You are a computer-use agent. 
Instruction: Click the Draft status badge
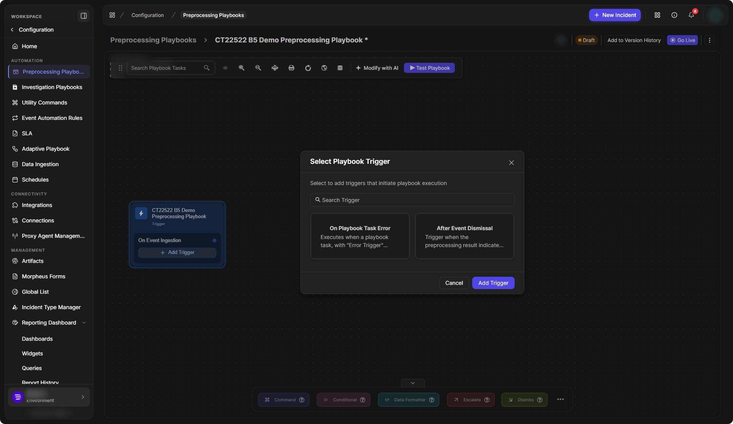point(586,40)
